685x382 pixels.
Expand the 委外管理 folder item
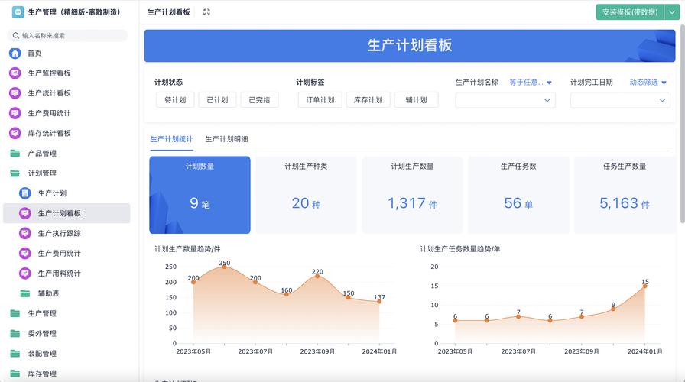coord(67,334)
